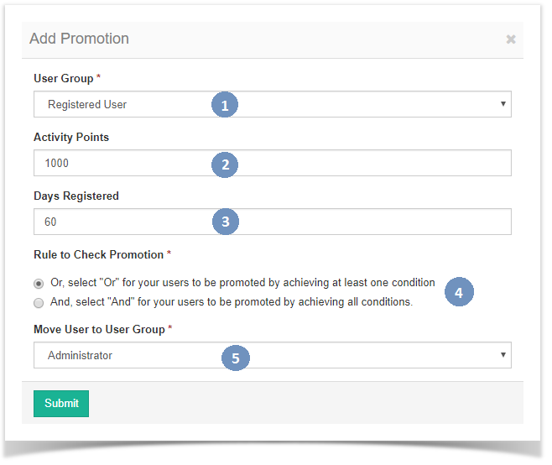The width and height of the screenshot is (552, 465).
Task: Focus the Activity Points input field
Action: click(273, 163)
